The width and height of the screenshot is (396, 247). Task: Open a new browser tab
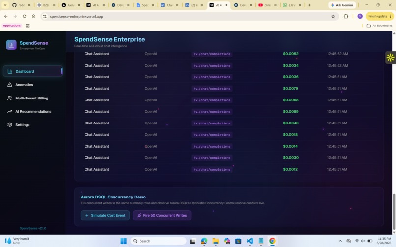coord(309,5)
